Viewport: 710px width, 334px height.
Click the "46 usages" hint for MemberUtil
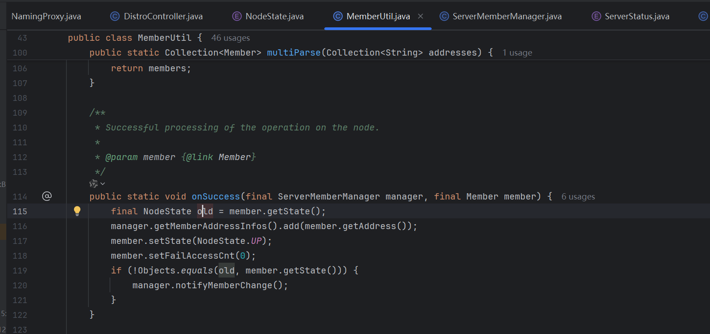(x=230, y=38)
